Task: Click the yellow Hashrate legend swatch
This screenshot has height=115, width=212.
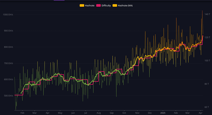Action: coord(82,6)
